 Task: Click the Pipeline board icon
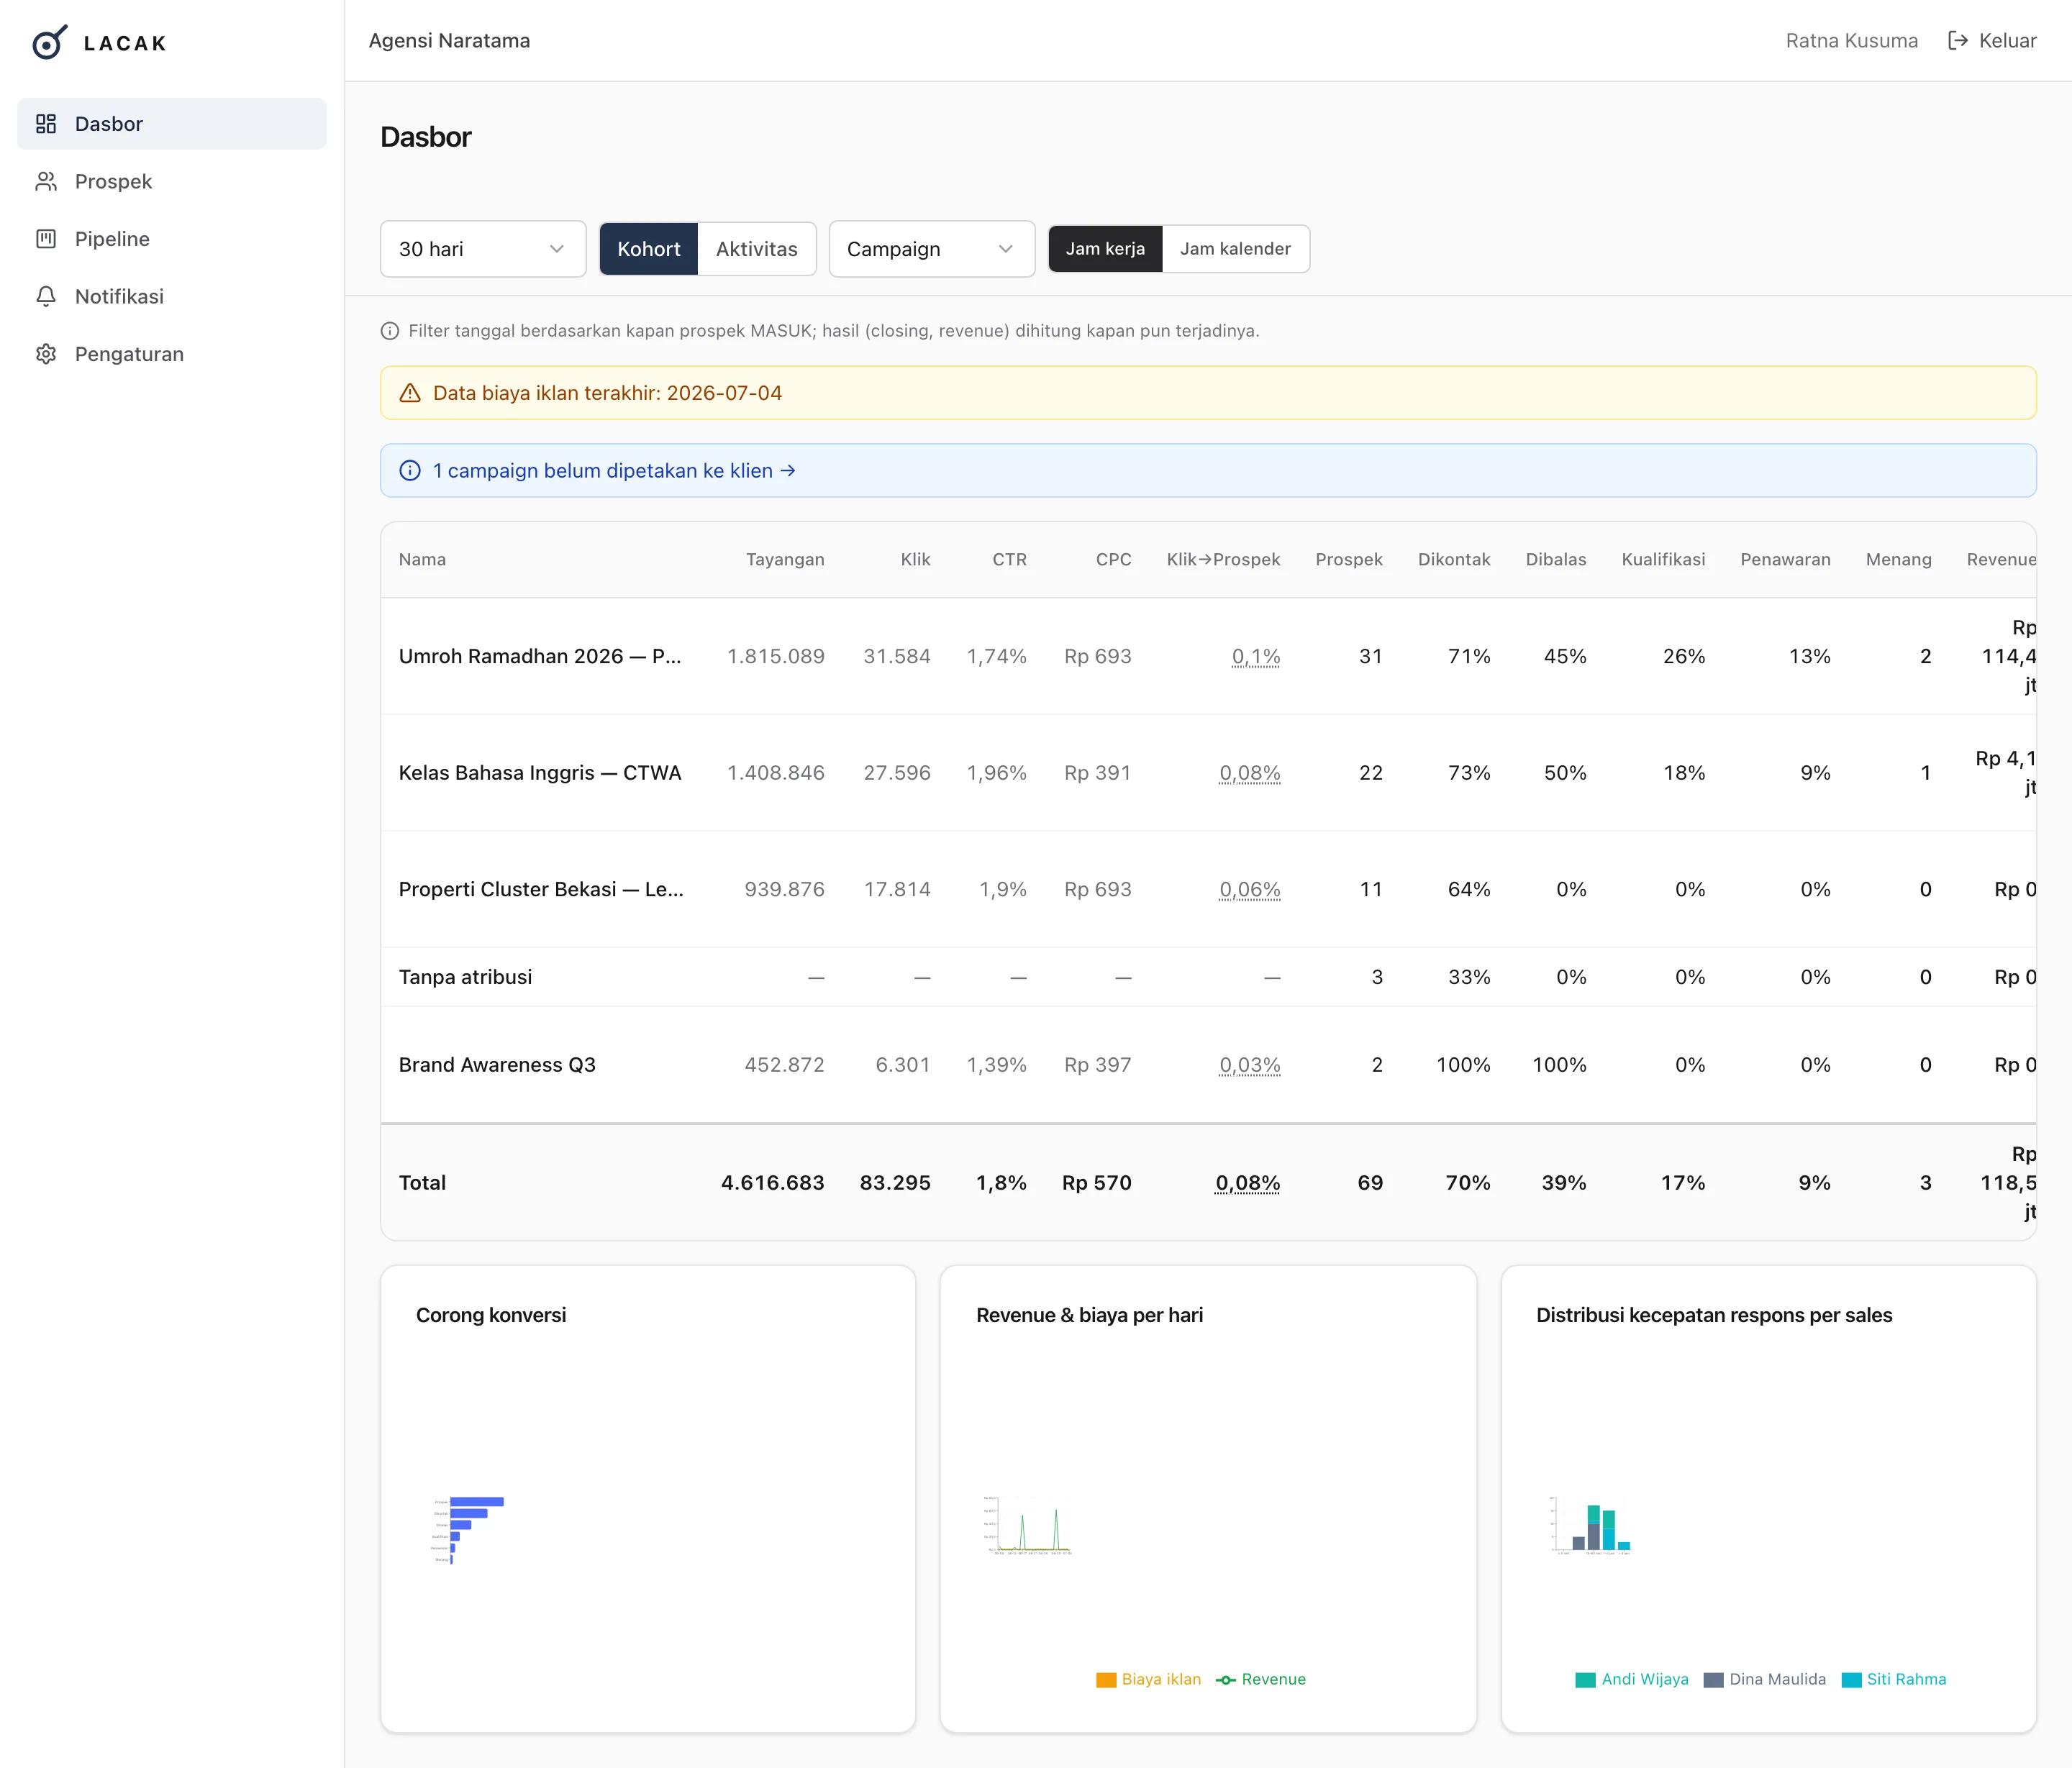pyautogui.click(x=46, y=239)
